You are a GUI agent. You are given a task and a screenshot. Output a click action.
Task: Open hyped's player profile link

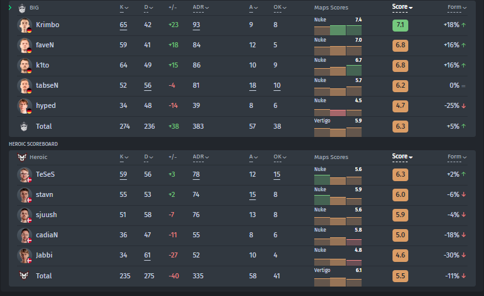(x=45, y=105)
